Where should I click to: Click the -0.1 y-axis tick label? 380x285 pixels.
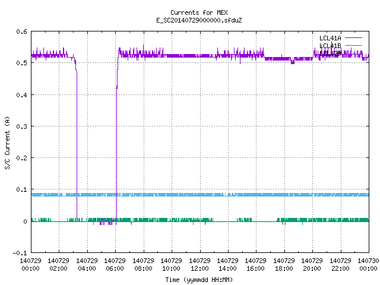point(20,253)
